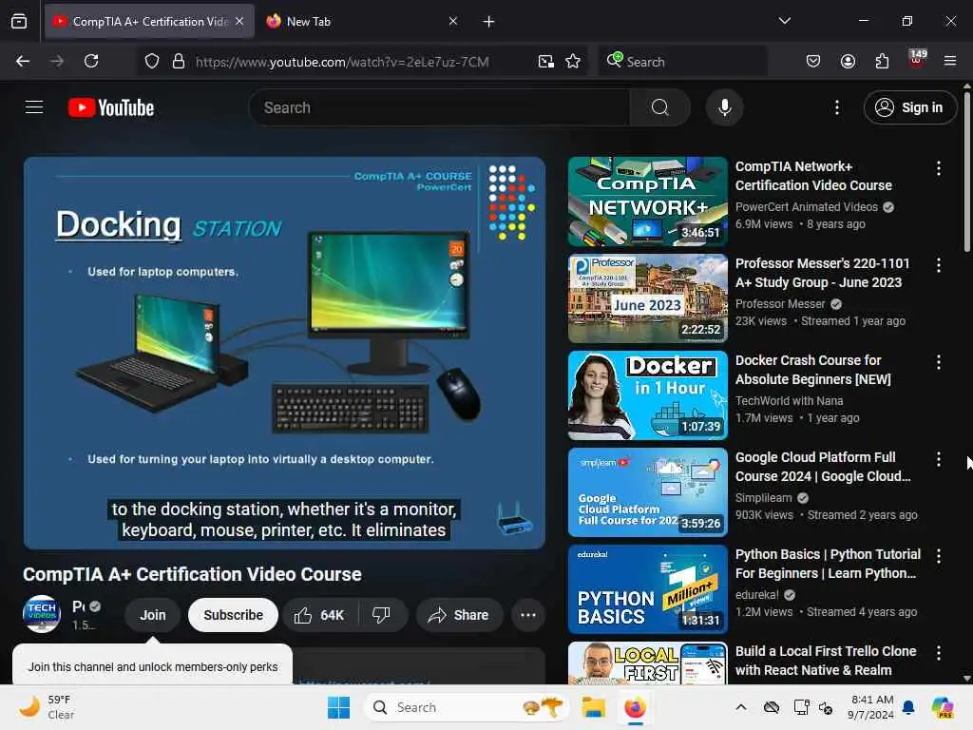Open PowerCert Animated Videos channel link
973x730 pixels.
pyautogui.click(x=806, y=206)
